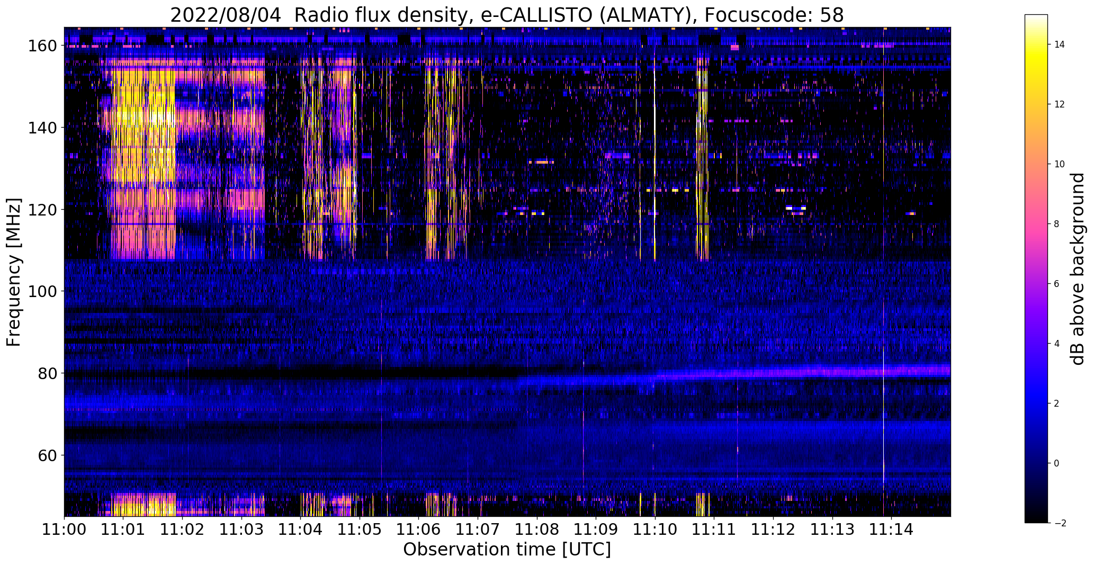Click the 2 colorbar tick label
The height and width of the screenshot is (565, 1094).
1057,403
